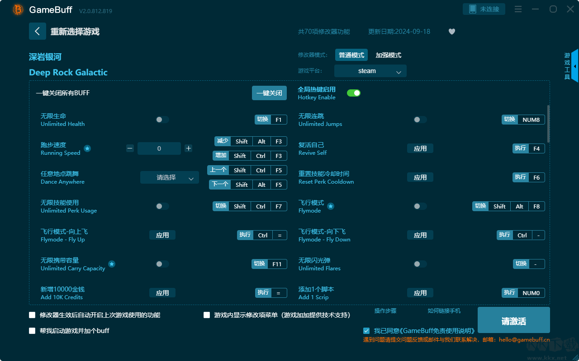Click 执行 hotkey label for Fly Down
579x361 pixels.
coord(505,235)
